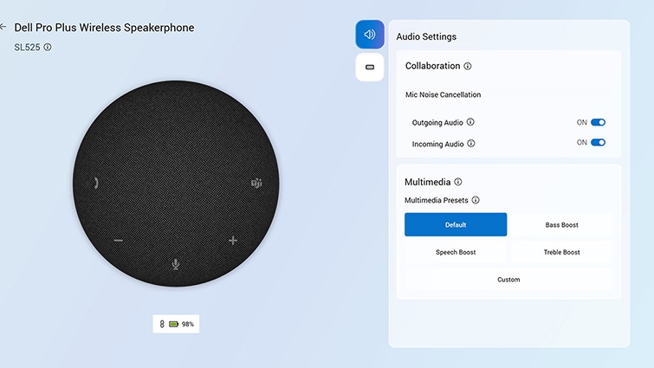Click the Teams button on the speakerphone

click(256, 183)
